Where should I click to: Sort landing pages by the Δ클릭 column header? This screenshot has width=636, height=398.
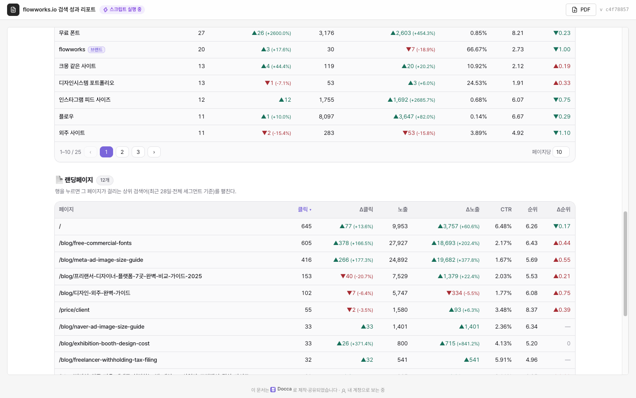(x=366, y=210)
